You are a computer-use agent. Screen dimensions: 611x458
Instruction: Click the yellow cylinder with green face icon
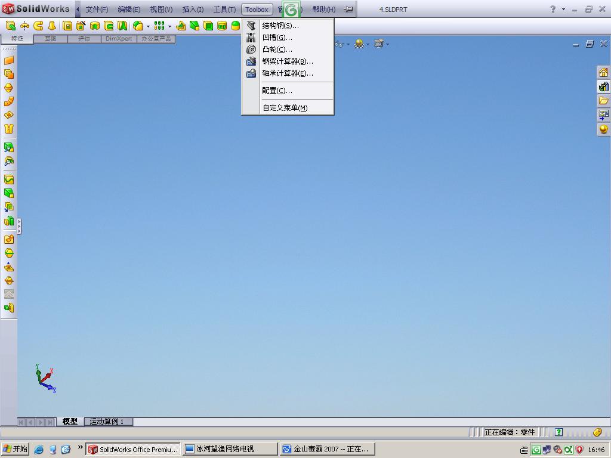(x=222, y=26)
